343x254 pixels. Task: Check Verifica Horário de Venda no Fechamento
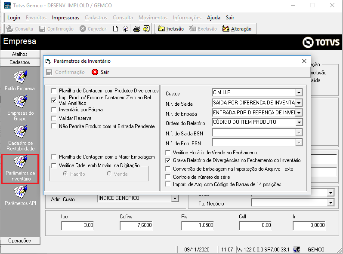(x=168, y=153)
